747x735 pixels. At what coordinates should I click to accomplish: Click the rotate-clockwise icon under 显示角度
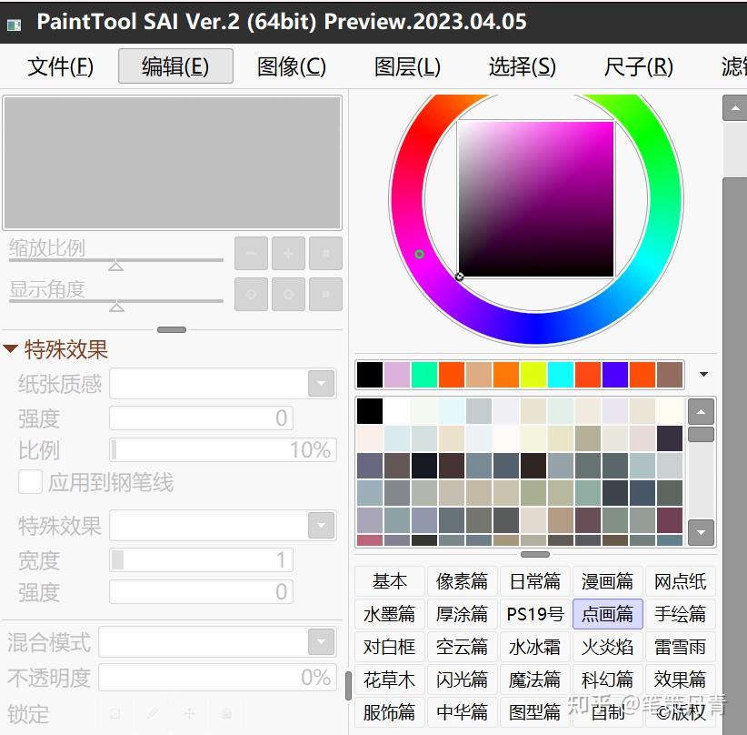coord(288,295)
